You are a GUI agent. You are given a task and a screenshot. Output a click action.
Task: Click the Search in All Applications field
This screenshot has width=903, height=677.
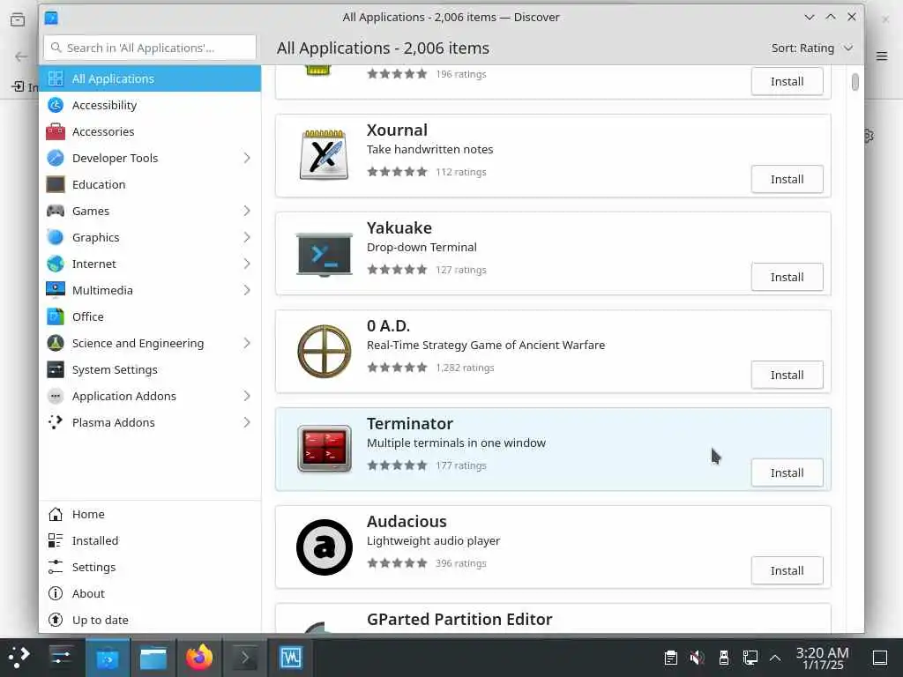click(150, 48)
